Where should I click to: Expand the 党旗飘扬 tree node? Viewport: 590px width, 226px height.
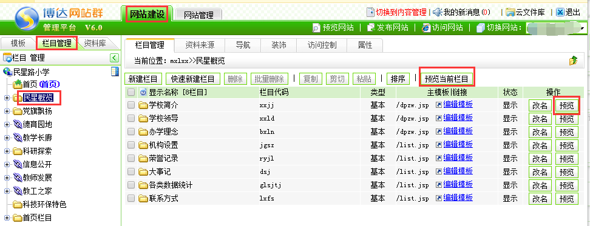pos(7,111)
